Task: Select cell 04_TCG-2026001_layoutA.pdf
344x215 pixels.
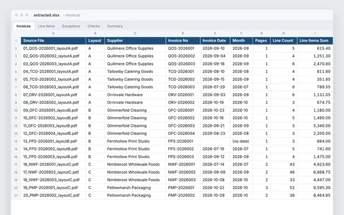Action: [53, 71]
